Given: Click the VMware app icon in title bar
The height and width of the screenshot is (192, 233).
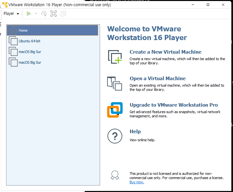Looking at the screenshot, I should 5,5.
